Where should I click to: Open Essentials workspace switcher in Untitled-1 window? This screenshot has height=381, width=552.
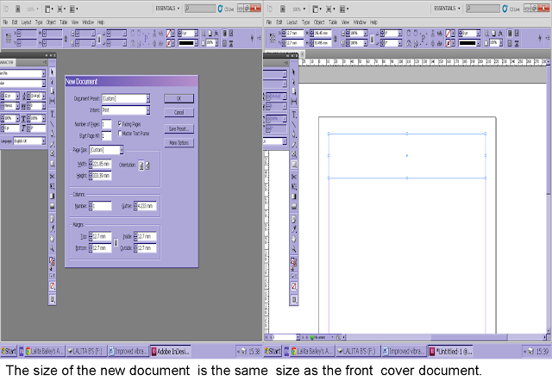tap(447, 9)
